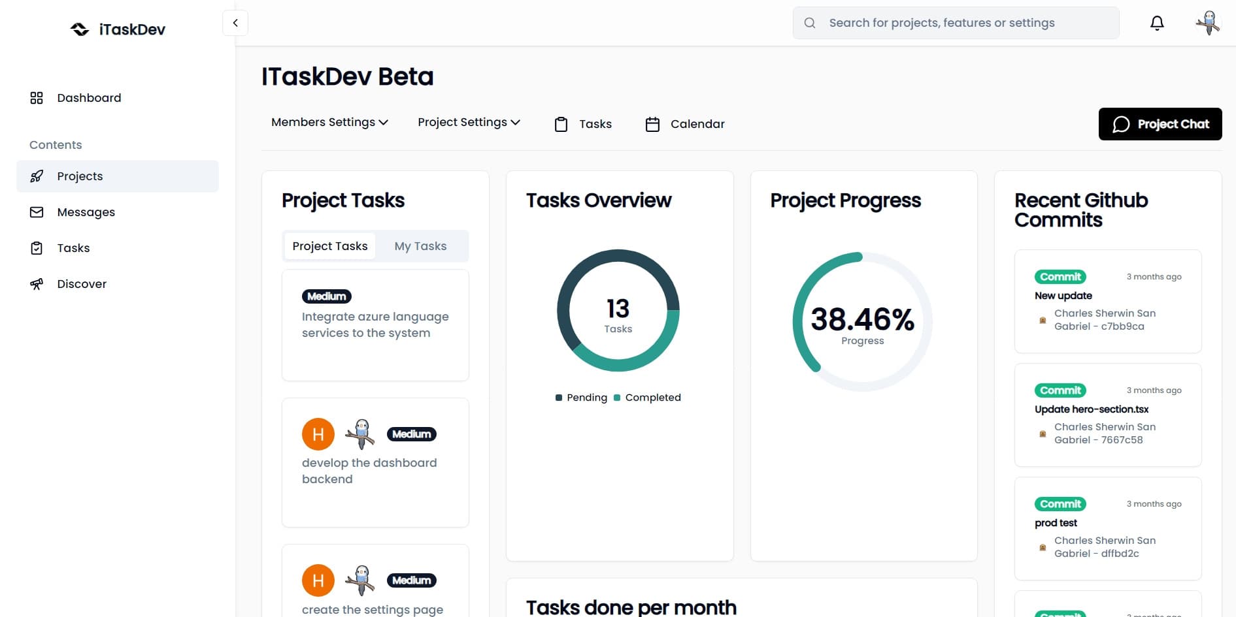The width and height of the screenshot is (1236, 617).
Task: Go to Discover telescope item
Action: pos(37,284)
